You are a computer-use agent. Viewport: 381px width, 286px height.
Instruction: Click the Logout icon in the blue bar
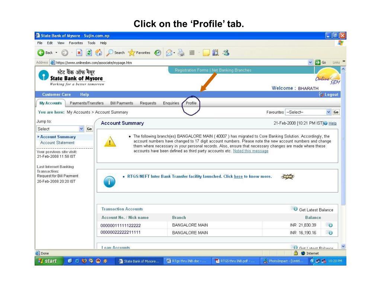(321, 94)
